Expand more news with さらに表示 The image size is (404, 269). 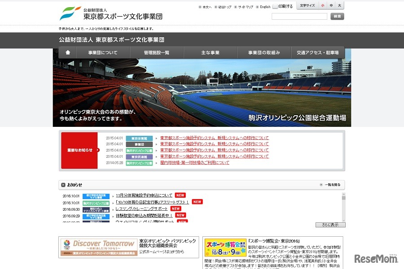(330, 224)
